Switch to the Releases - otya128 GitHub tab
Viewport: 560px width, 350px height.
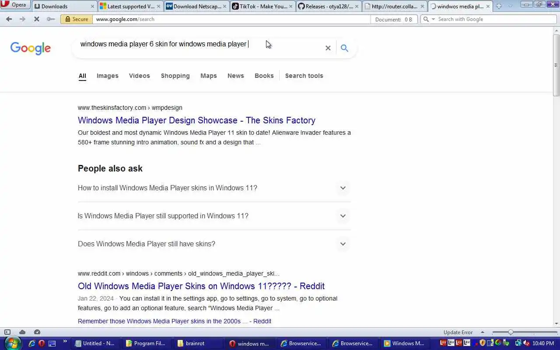329,6
